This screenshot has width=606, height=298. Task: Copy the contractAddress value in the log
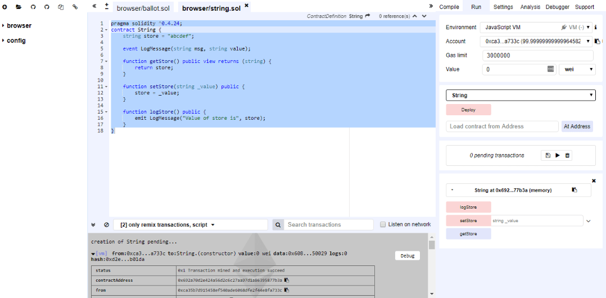[x=287, y=279]
